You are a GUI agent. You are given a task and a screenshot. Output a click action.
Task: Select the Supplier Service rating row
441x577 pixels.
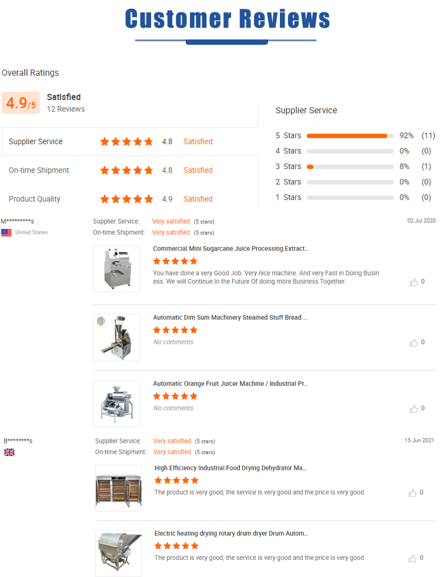[129, 141]
